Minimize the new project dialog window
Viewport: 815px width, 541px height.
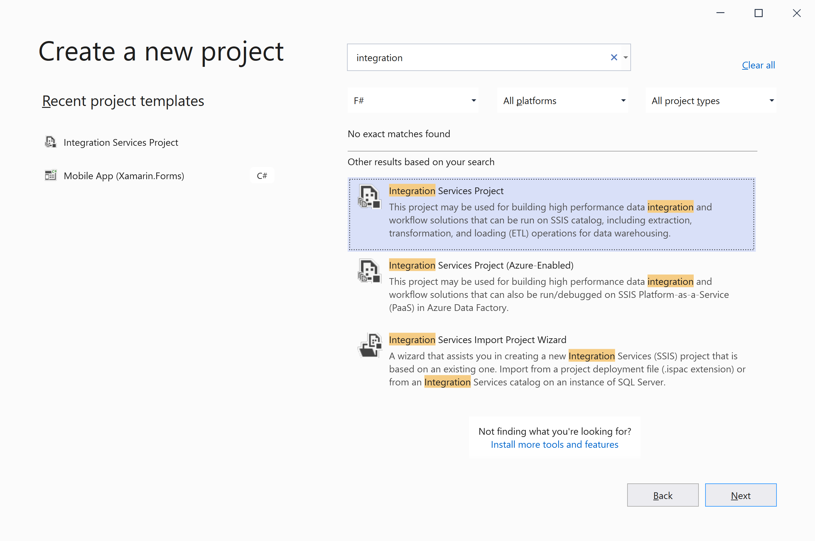720,13
